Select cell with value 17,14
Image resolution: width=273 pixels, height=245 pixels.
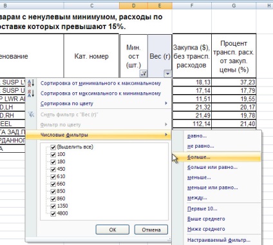pyautogui.click(x=192, y=90)
